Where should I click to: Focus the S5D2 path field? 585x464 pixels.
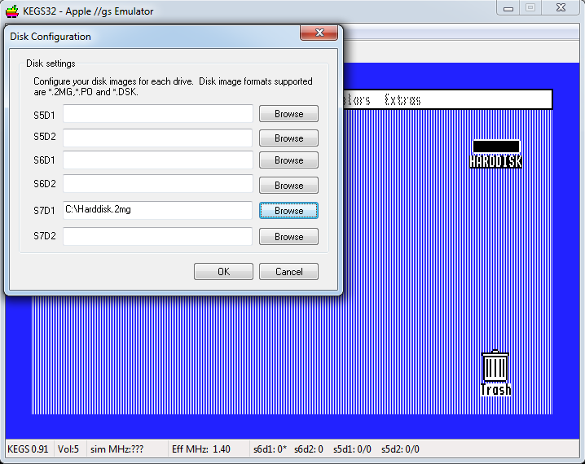pos(158,138)
